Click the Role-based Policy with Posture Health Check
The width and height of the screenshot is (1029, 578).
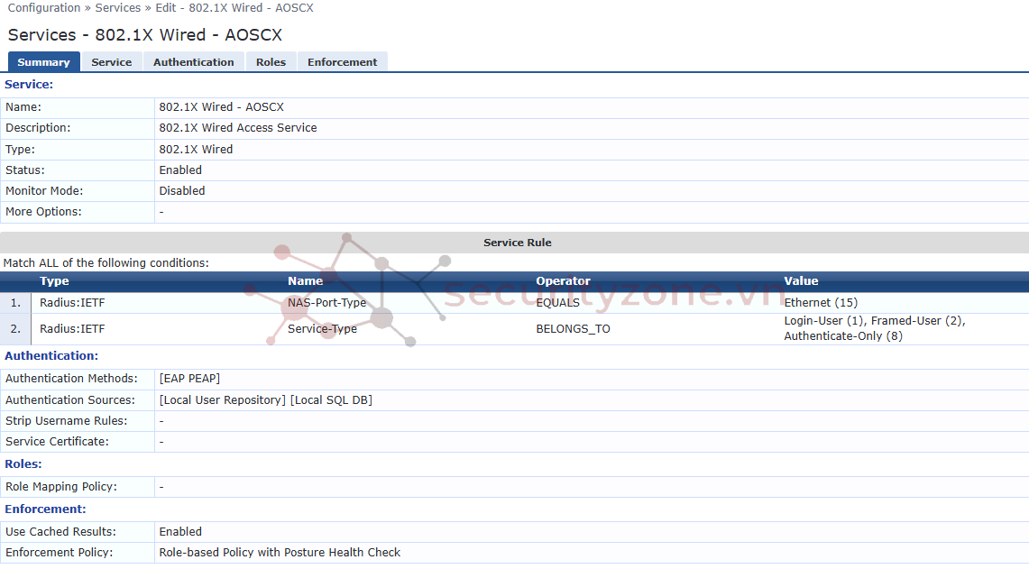point(280,552)
